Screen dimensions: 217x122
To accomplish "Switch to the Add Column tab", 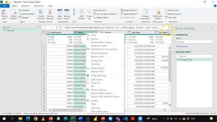I will 39,6.
